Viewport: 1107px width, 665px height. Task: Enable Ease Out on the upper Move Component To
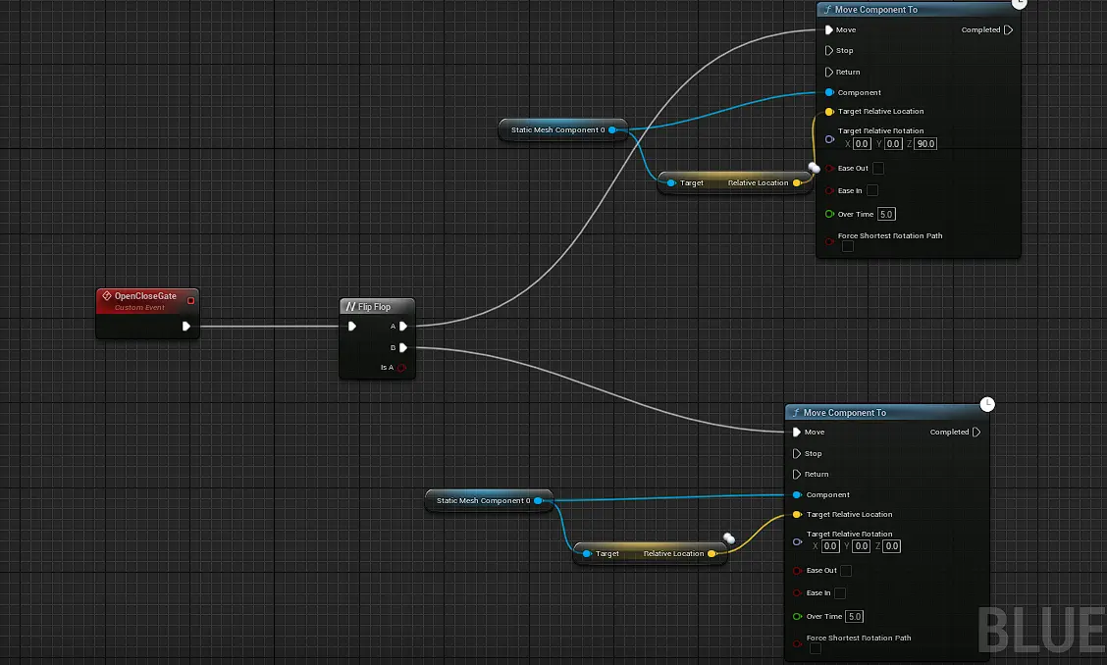pyautogui.click(x=878, y=169)
